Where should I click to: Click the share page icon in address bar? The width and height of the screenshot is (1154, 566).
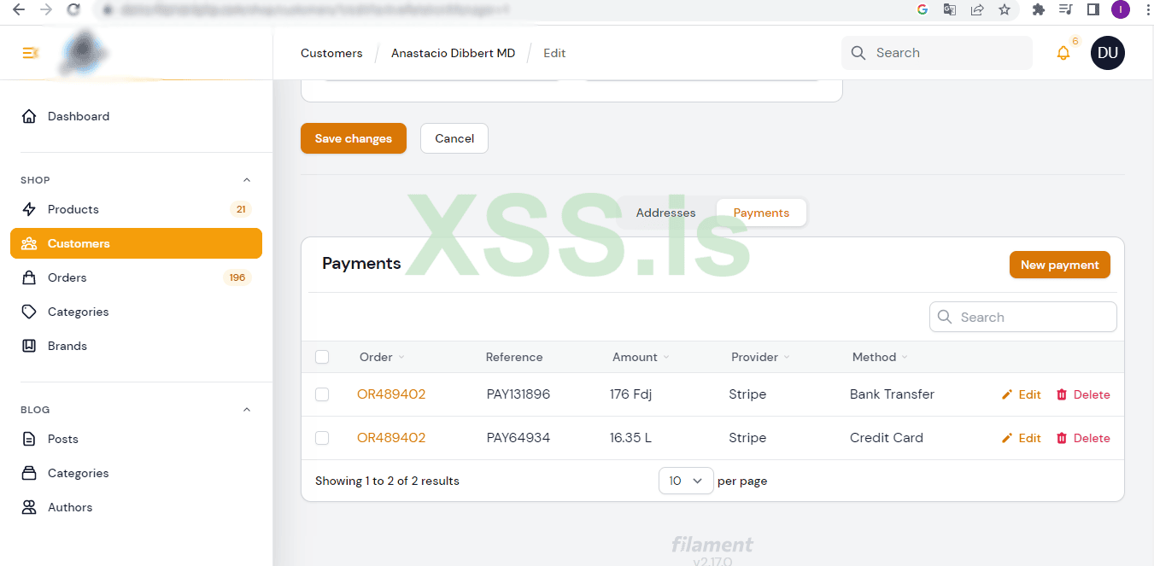coord(977,9)
